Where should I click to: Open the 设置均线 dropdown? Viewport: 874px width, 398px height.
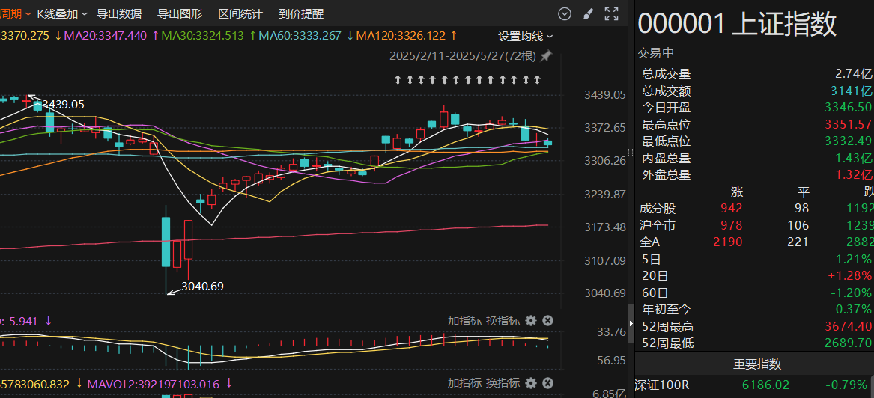tap(526, 36)
